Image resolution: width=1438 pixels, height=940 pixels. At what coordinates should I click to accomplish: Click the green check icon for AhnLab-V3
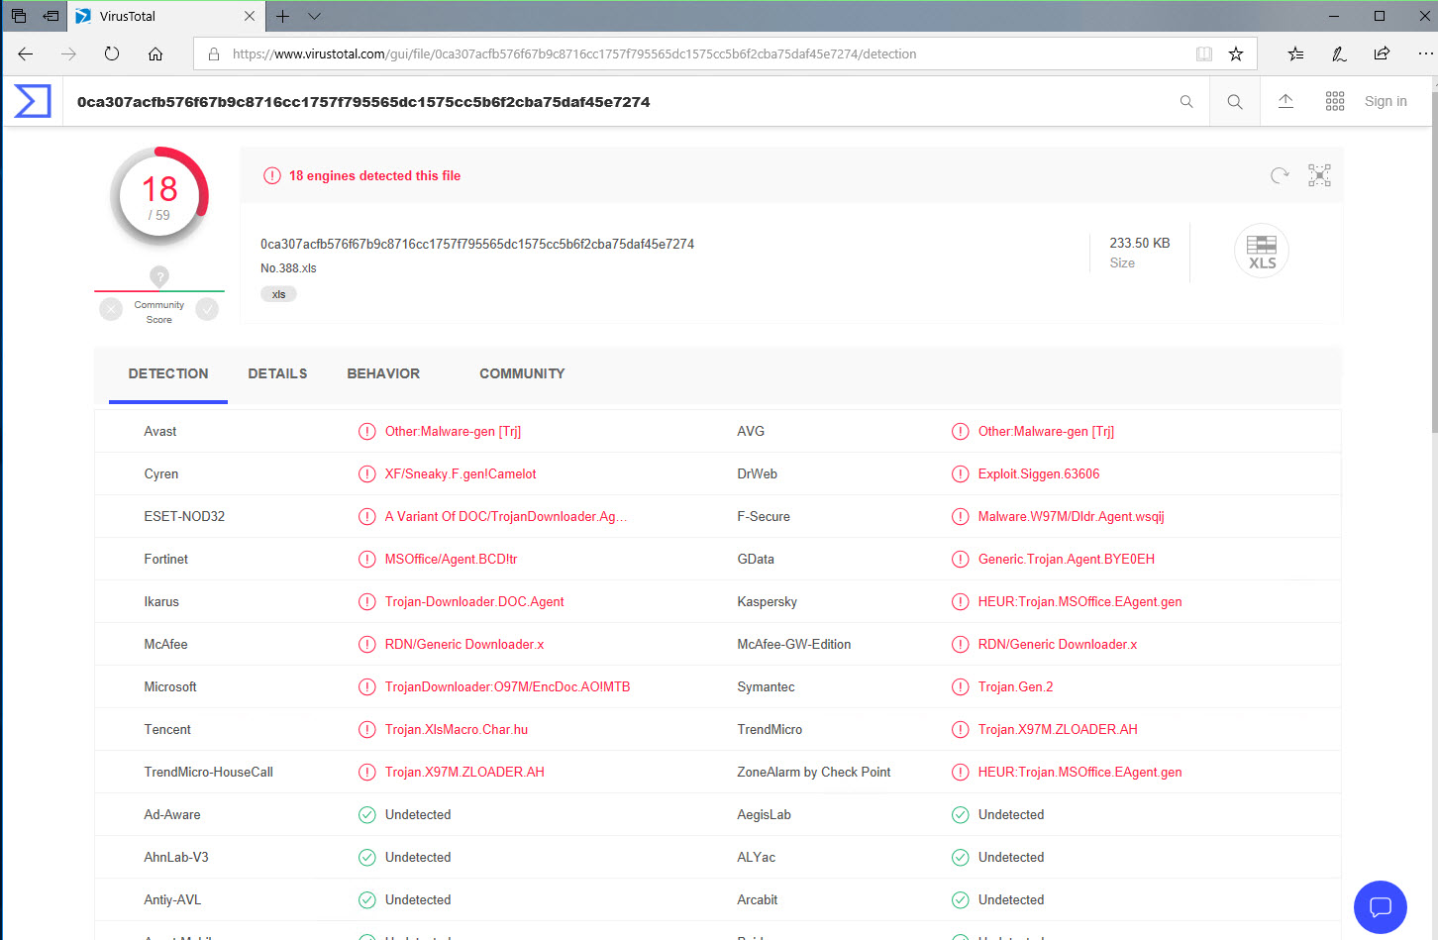(x=366, y=857)
